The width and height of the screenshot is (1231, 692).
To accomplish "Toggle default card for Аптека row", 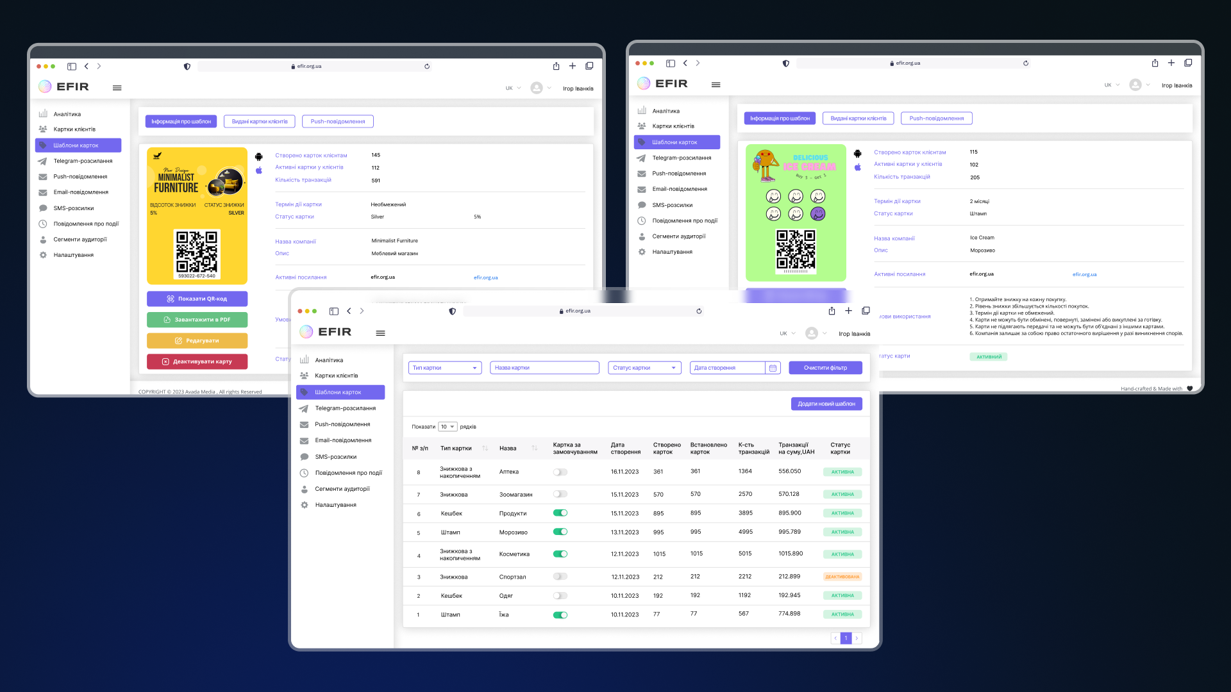I will pos(560,472).
